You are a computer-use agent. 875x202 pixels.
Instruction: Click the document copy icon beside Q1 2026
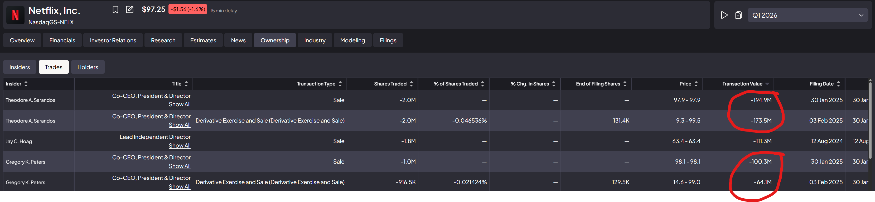(738, 15)
